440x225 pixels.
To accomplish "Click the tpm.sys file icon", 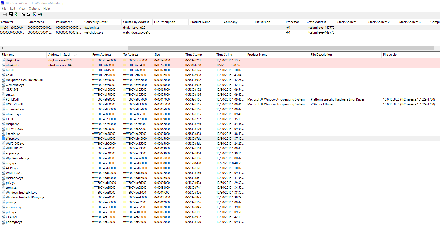I will (x=4, y=188).
